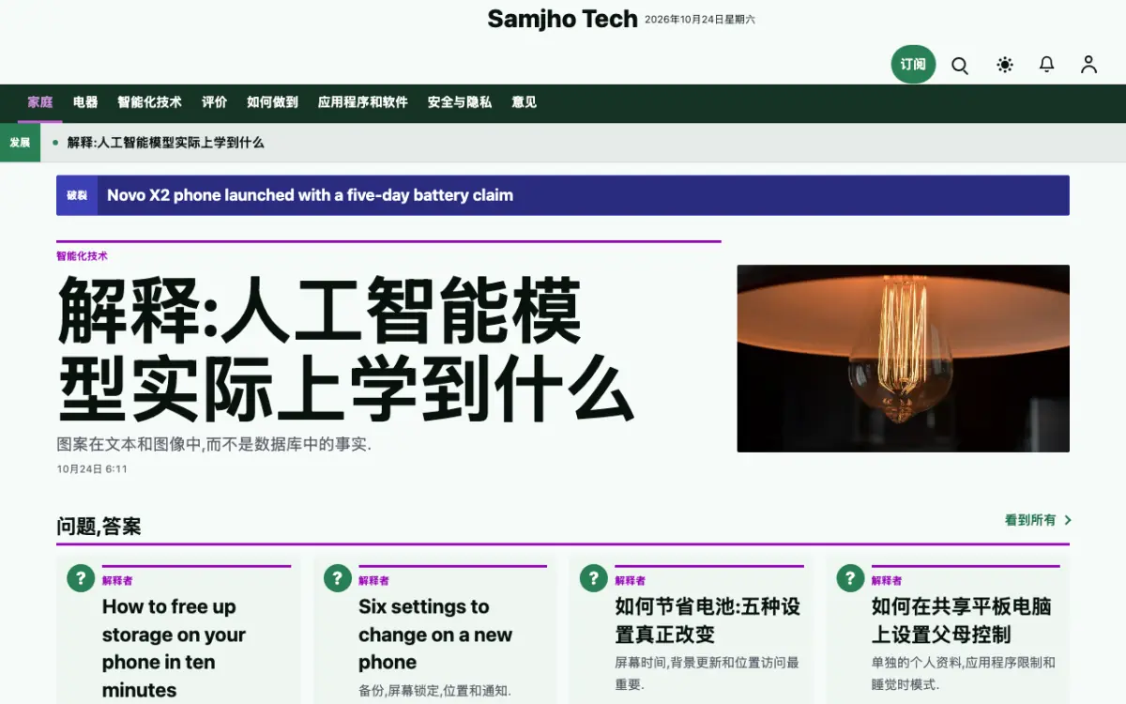
Task: Open the 评价 navigation item
Action: coord(215,102)
